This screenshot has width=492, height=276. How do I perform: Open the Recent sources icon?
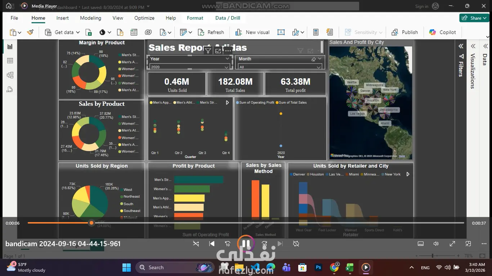pos(163,32)
